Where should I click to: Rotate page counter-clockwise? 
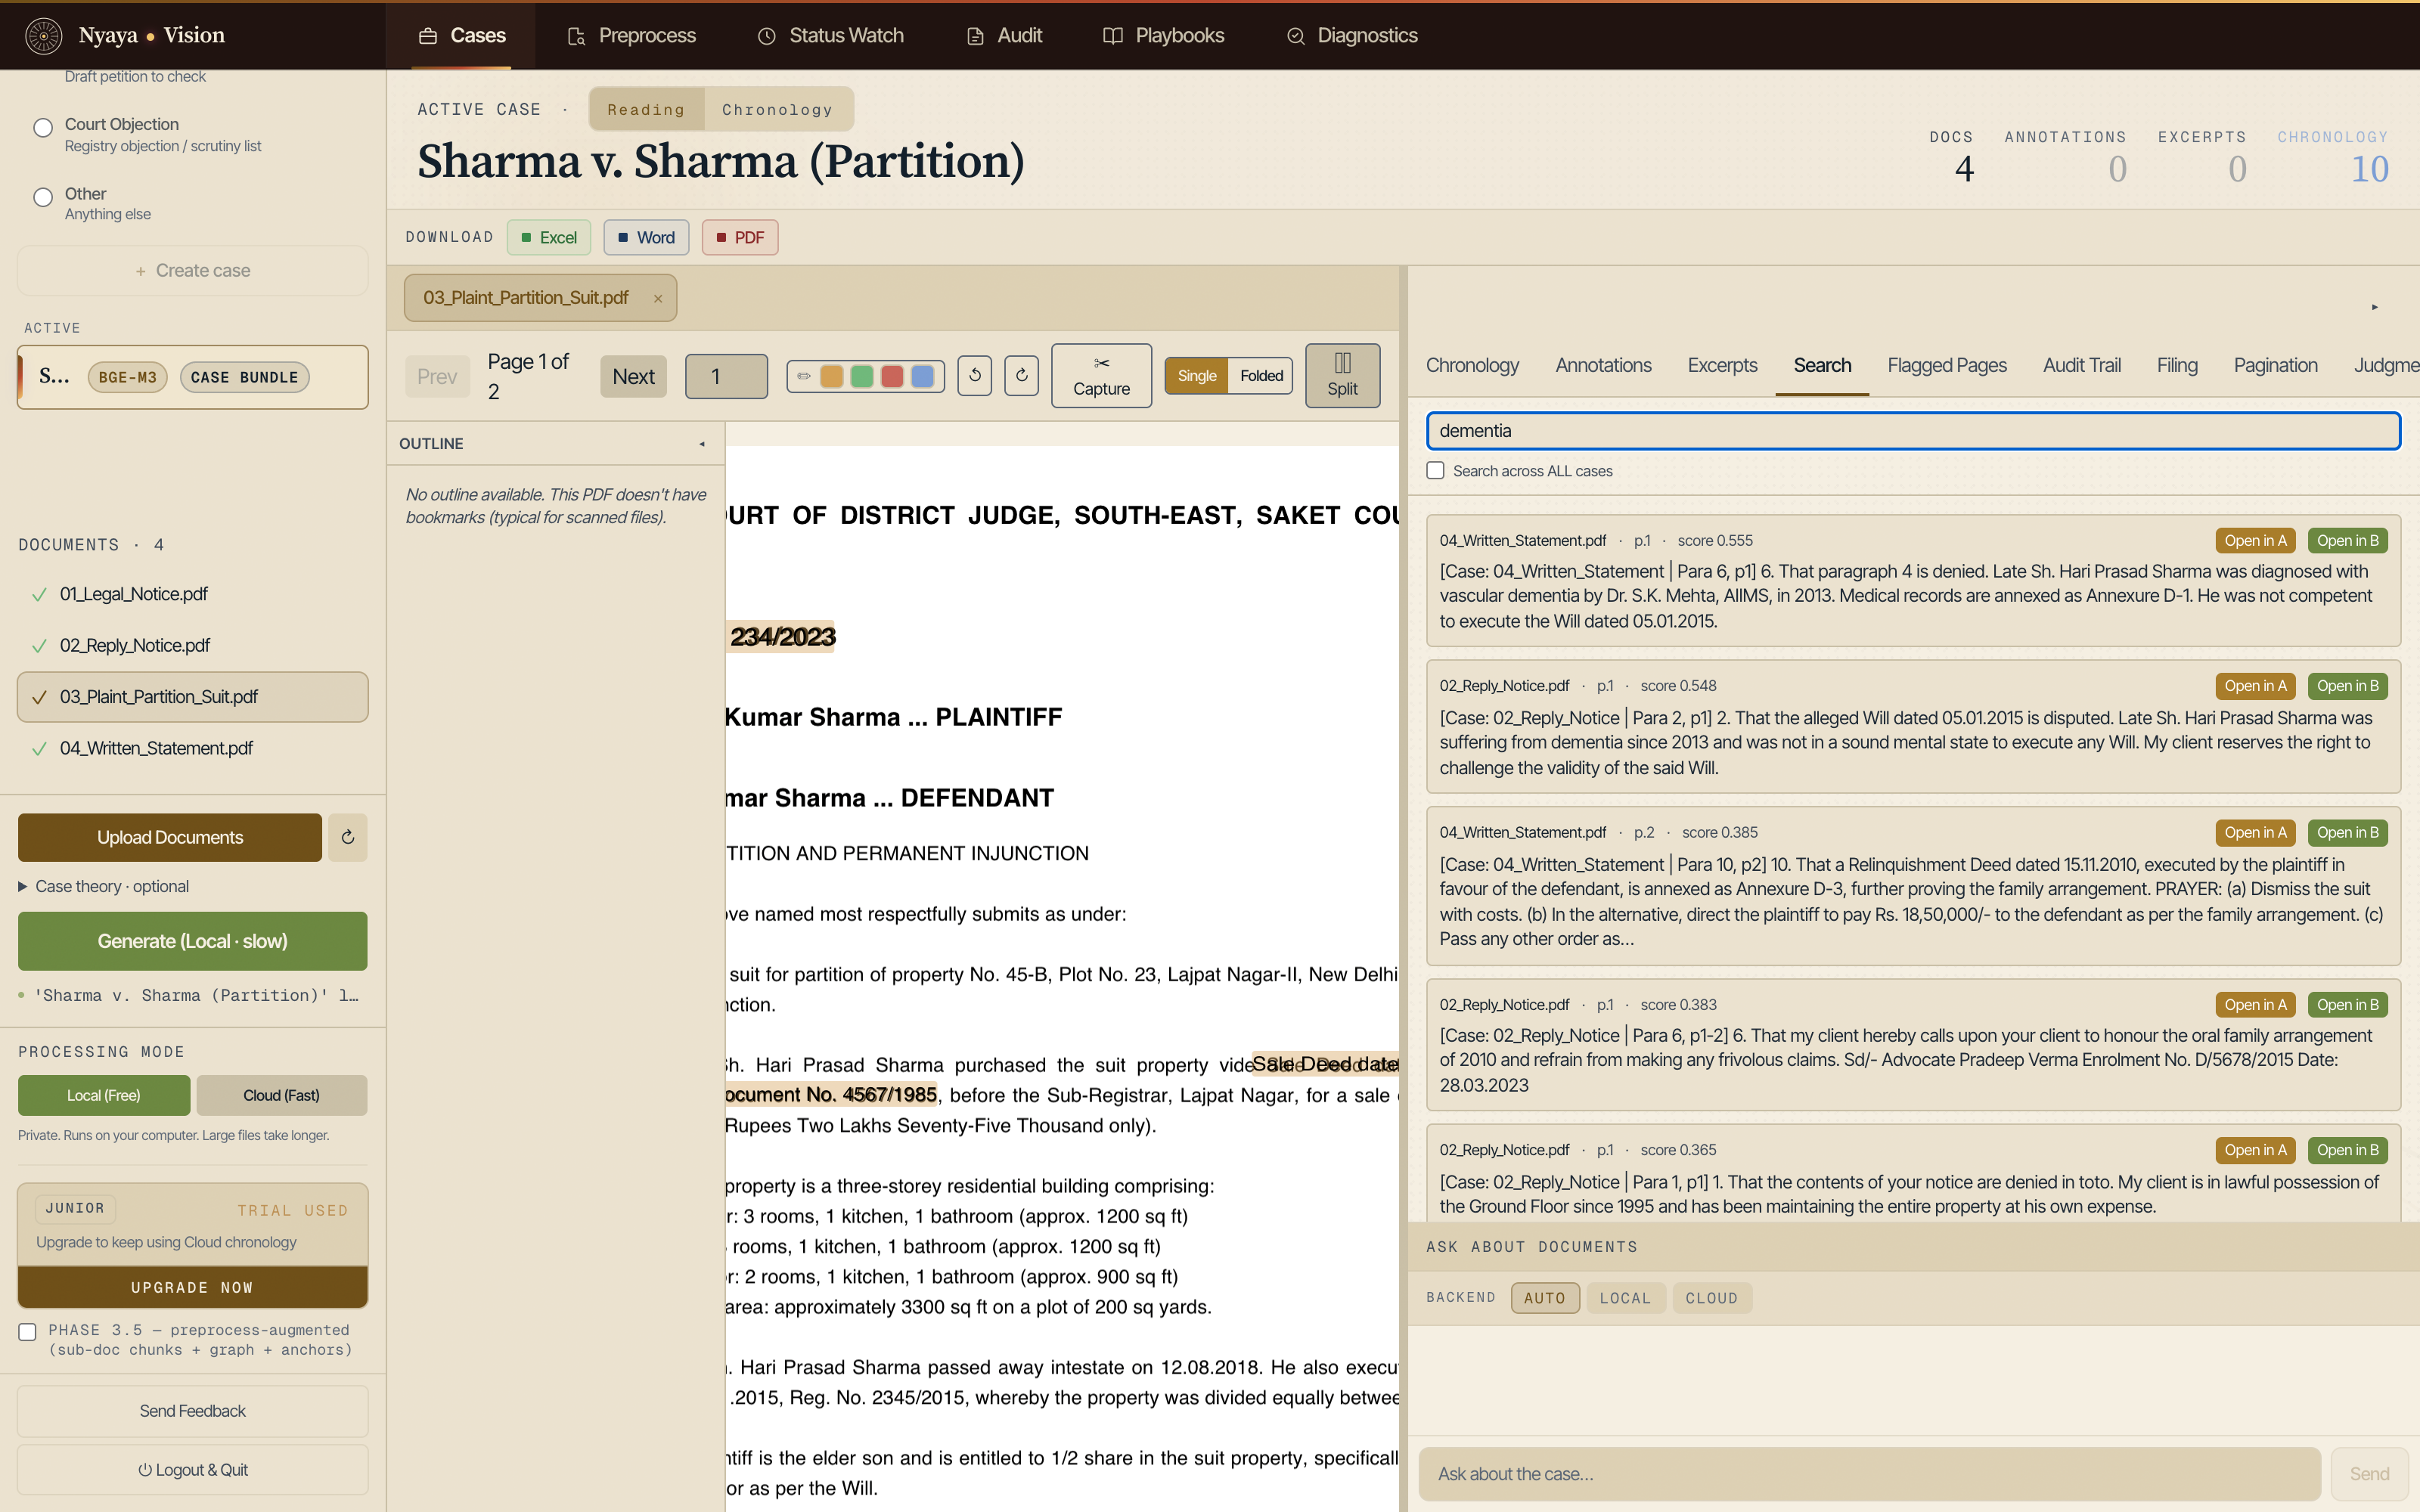(974, 376)
